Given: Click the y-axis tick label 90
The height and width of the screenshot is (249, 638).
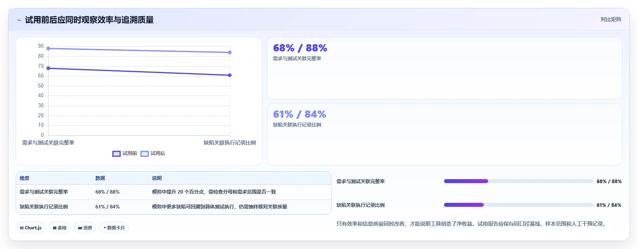Looking at the screenshot, I should 41,46.
